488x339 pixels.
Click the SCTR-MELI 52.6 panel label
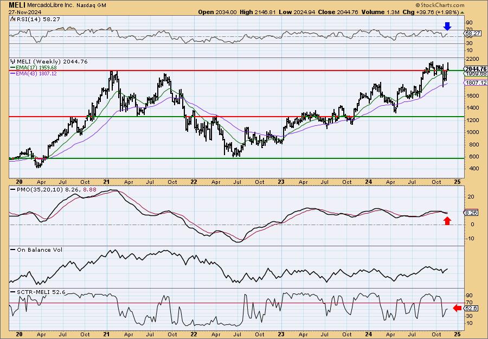click(41, 292)
